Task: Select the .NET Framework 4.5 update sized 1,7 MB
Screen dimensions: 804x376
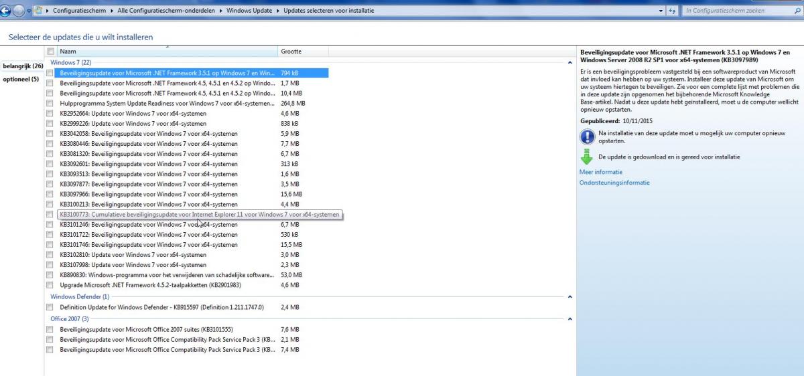Action: click(x=188, y=83)
